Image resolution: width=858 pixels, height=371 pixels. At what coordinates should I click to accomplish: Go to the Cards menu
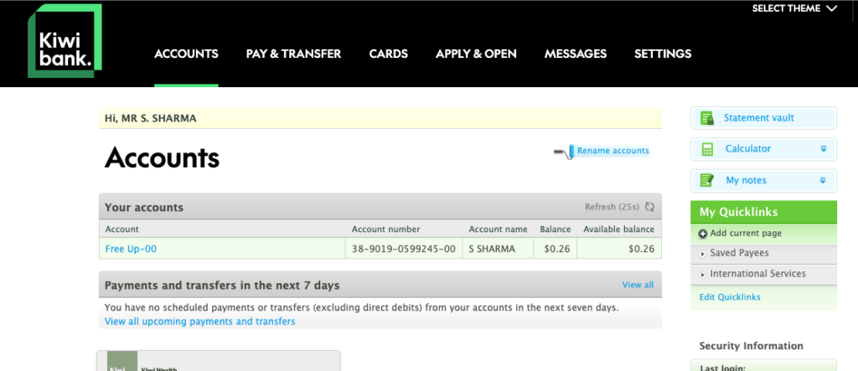click(388, 54)
